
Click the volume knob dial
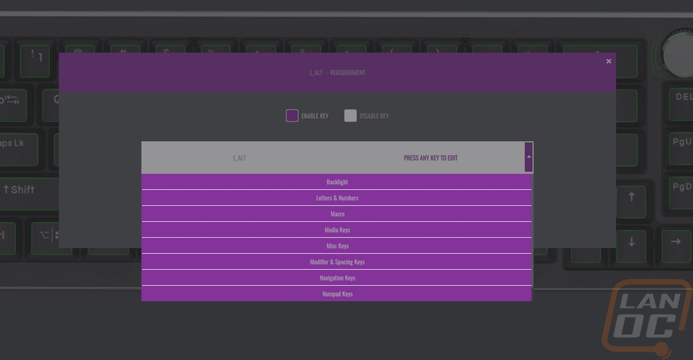coord(677,51)
